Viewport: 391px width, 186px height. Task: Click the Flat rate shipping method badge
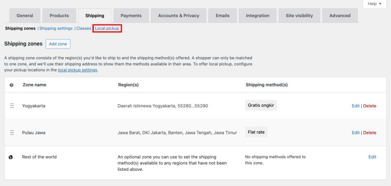point(256,132)
